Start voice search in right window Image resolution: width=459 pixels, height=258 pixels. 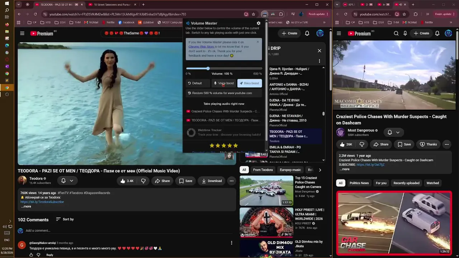coord(405,33)
